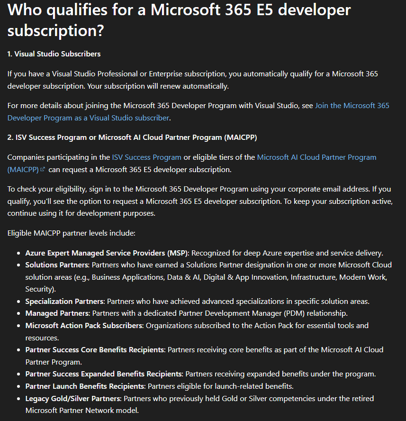Click 'Microsoft Partner Network model.' closing text
The height and width of the screenshot is (421, 406).
[82, 411]
